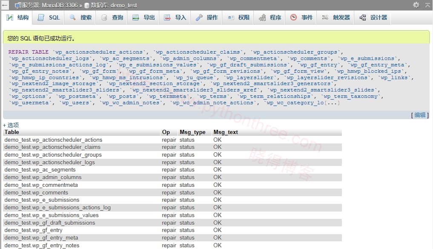Select row demo_test.wp_e_submissions

point(172,200)
